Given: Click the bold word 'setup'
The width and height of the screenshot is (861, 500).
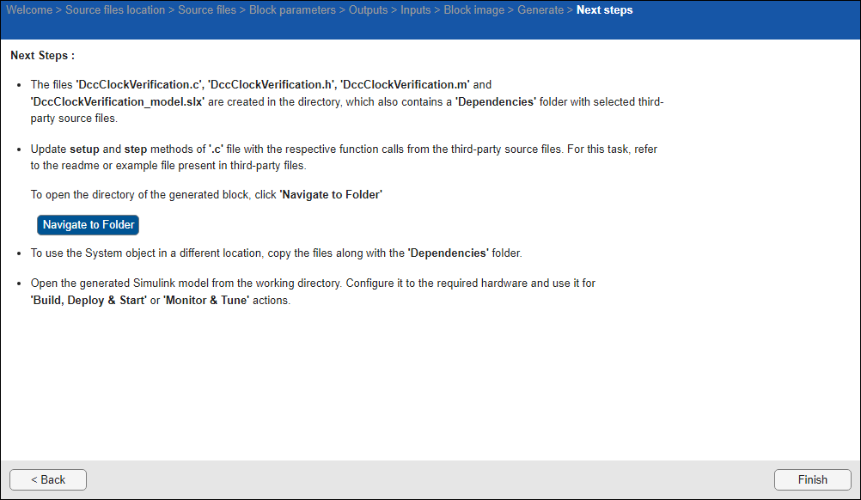Looking at the screenshot, I should 84,149.
